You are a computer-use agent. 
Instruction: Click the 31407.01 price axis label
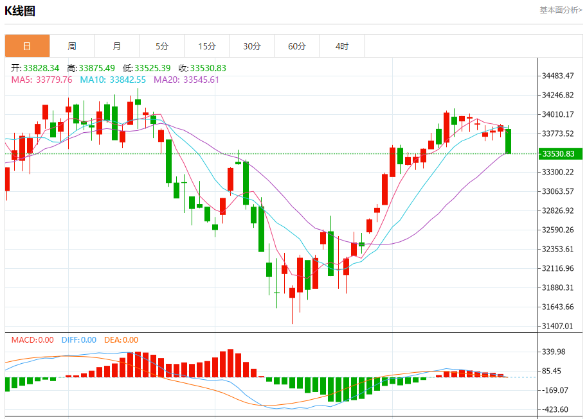pos(558,326)
